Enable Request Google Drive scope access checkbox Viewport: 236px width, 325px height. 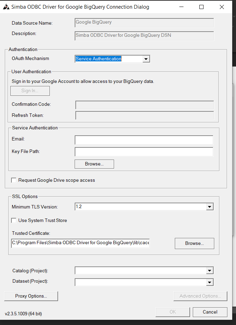[x=14, y=180]
